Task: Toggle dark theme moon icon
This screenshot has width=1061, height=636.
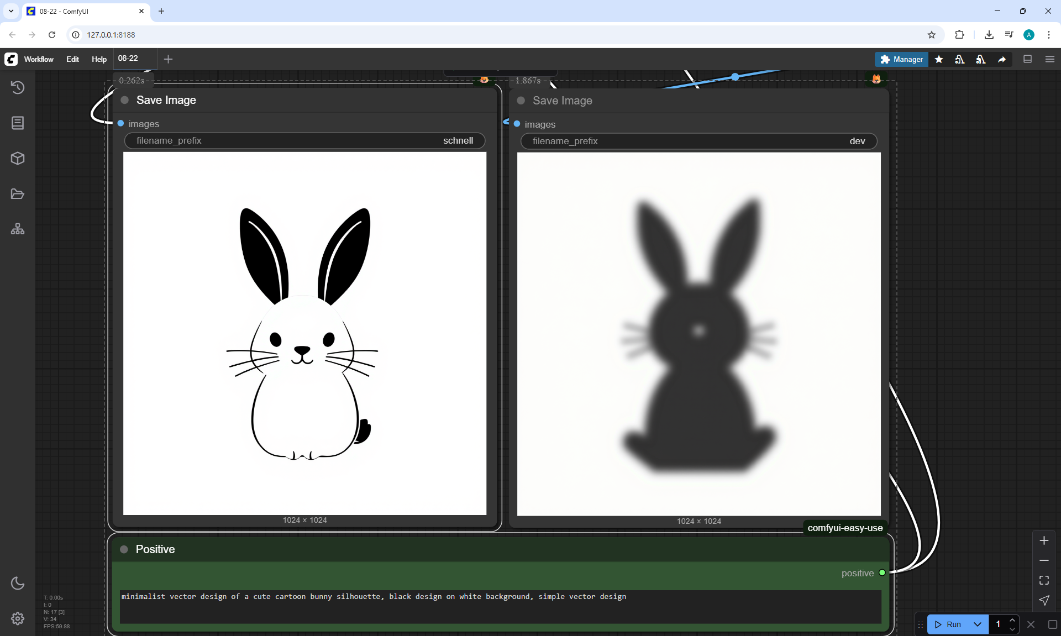Action: pos(18,583)
